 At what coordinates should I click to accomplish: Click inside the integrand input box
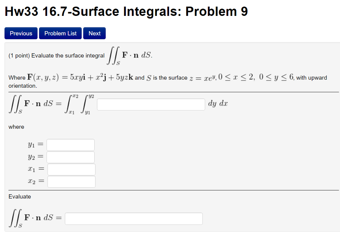(150, 104)
